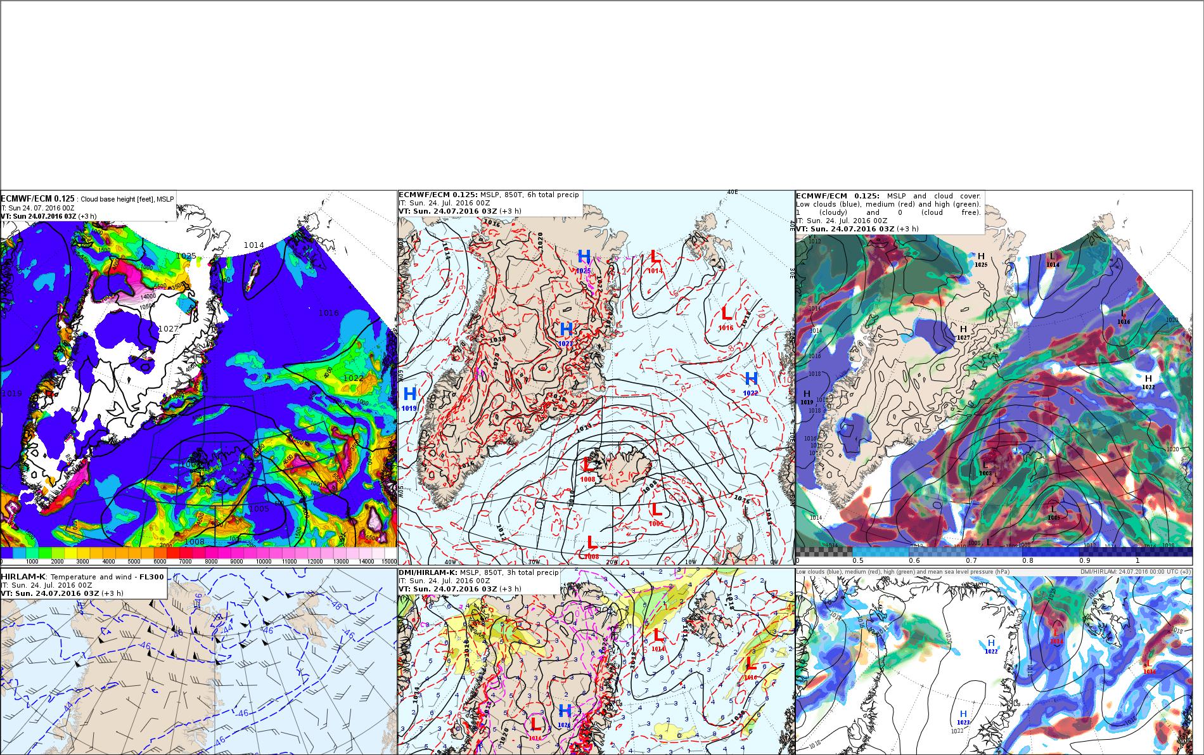1204x755 pixels.
Task: Click the 1005 pressure label in cloud base height map
Action: click(259, 508)
